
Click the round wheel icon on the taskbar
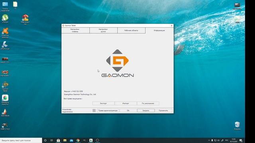click(97, 140)
